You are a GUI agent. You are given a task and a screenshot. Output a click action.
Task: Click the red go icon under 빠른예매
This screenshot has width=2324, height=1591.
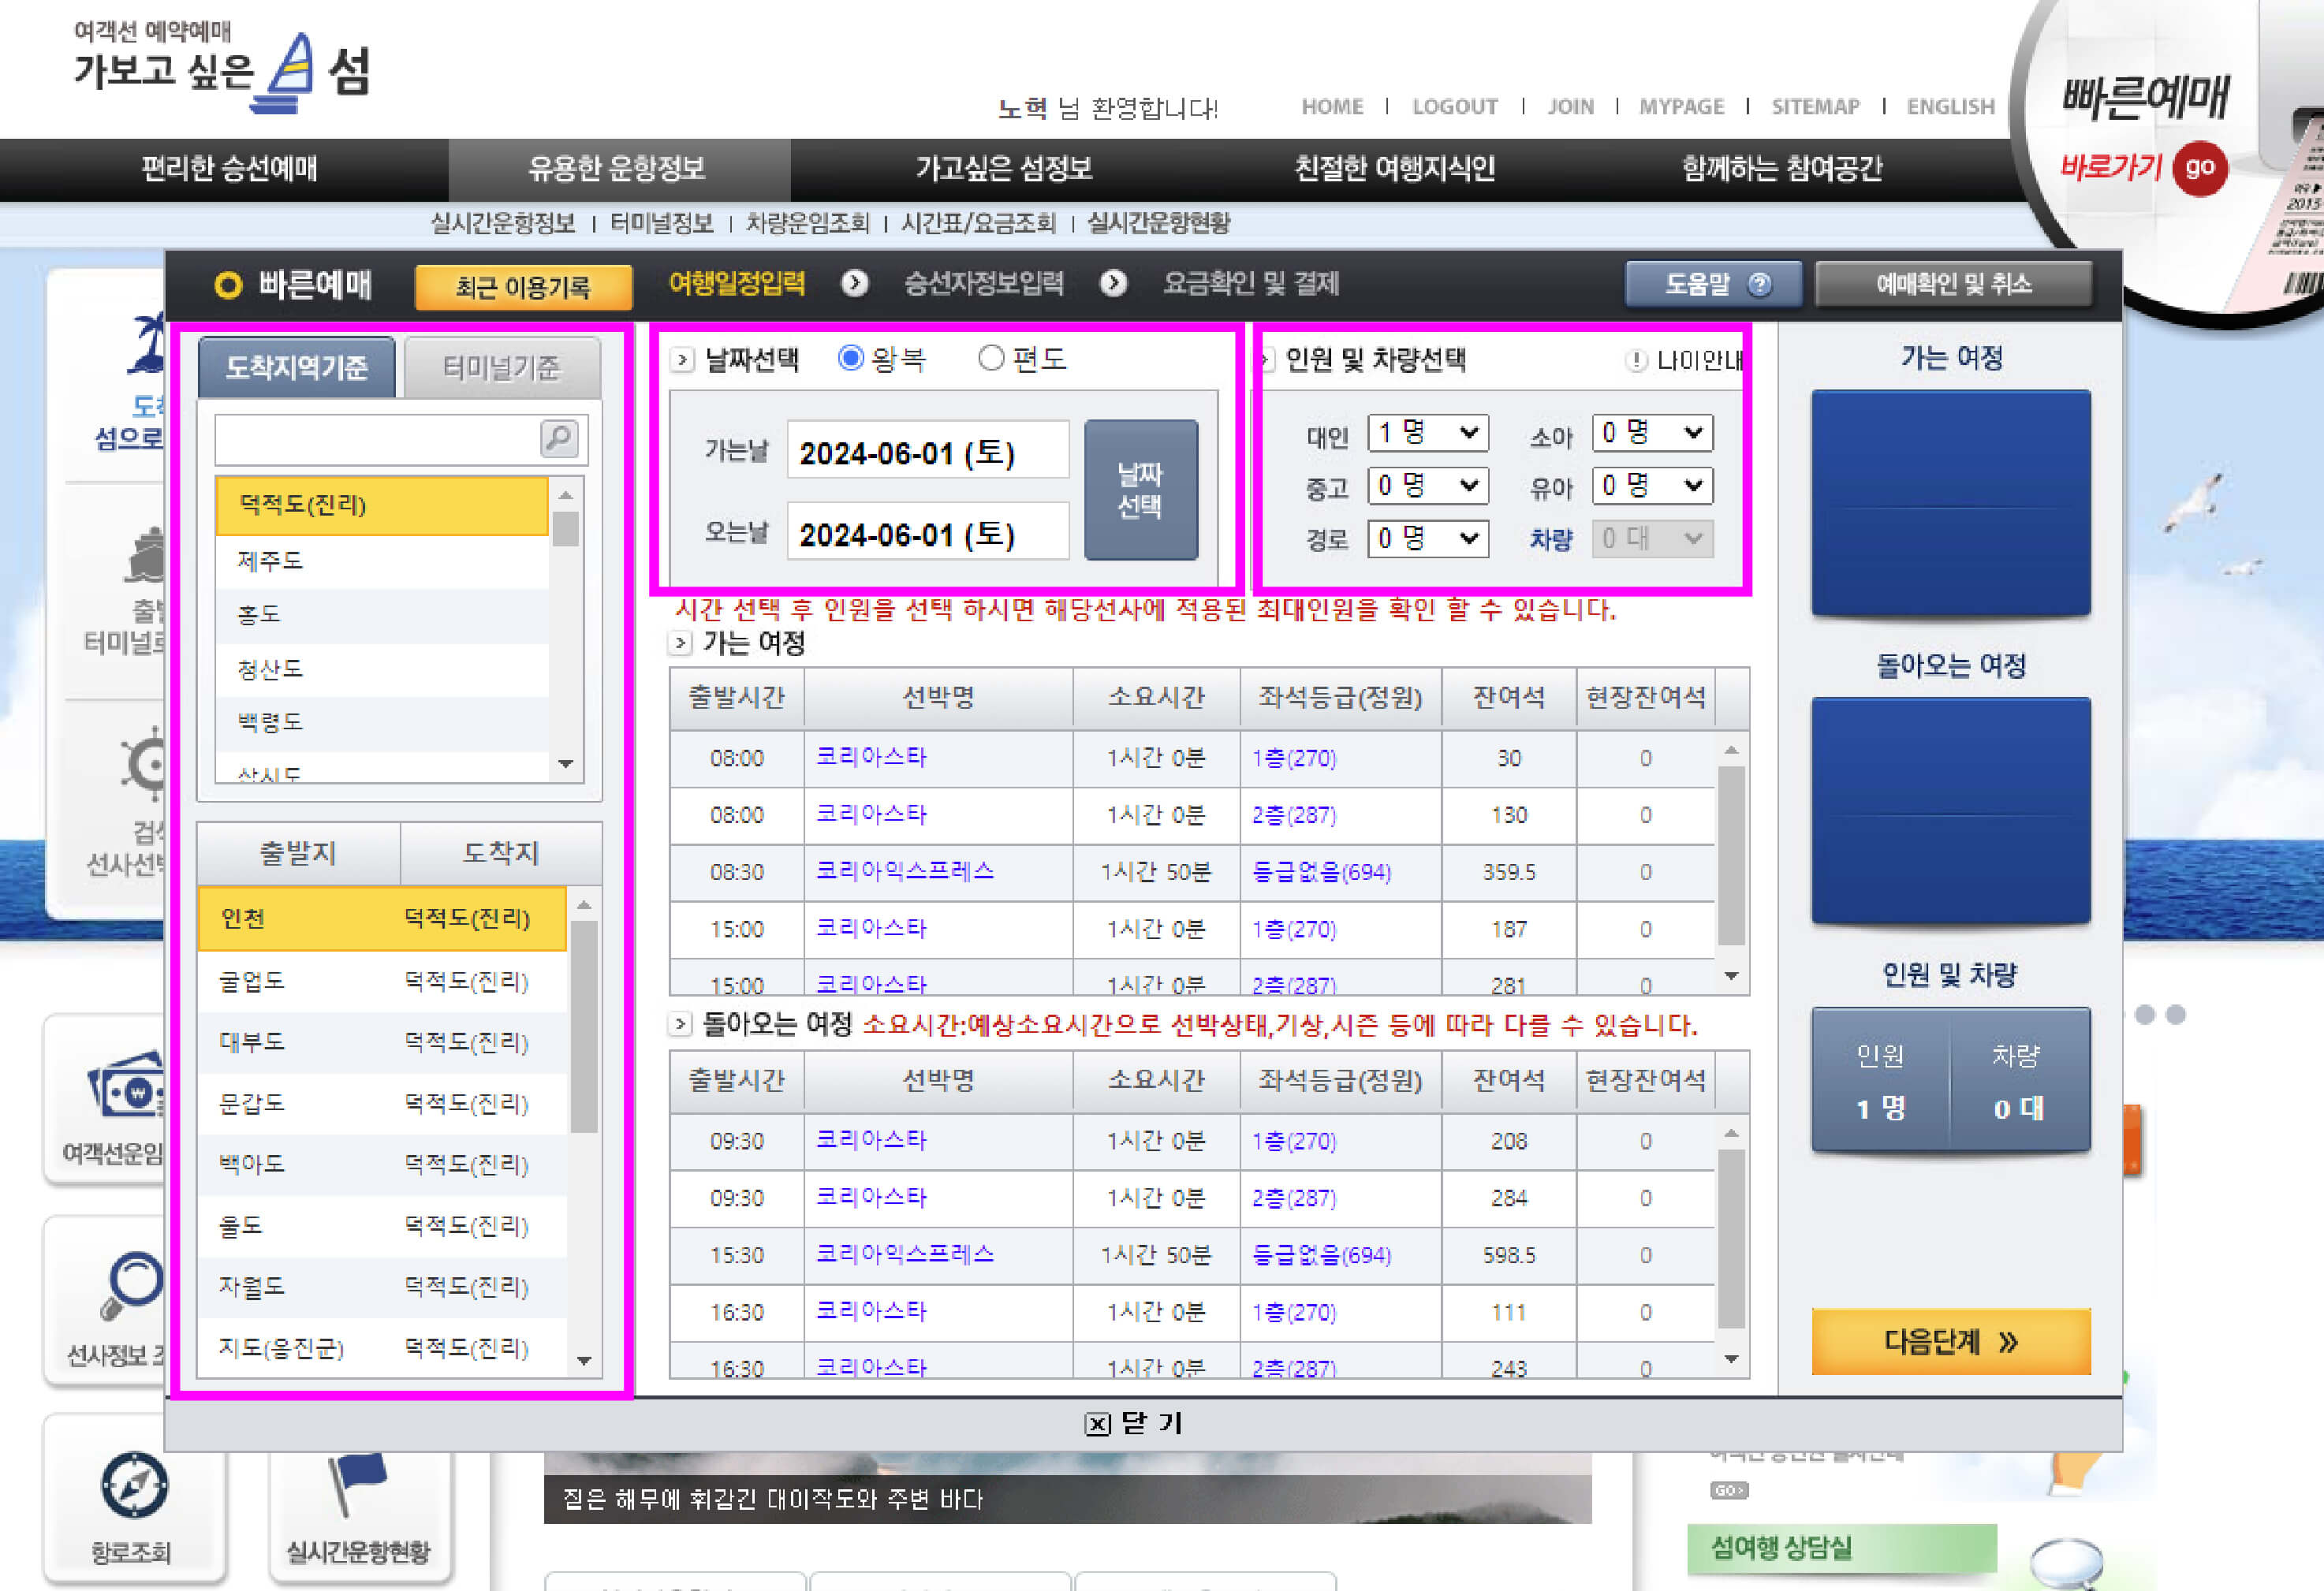2199,167
